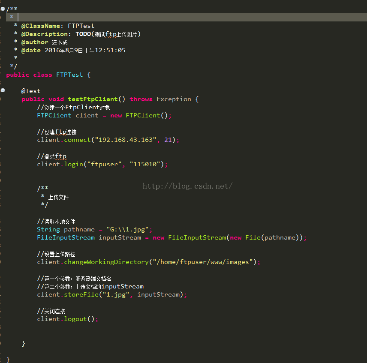Click the "String" type keyword
Viewport: 367px width, 363px height.
(x=48, y=230)
